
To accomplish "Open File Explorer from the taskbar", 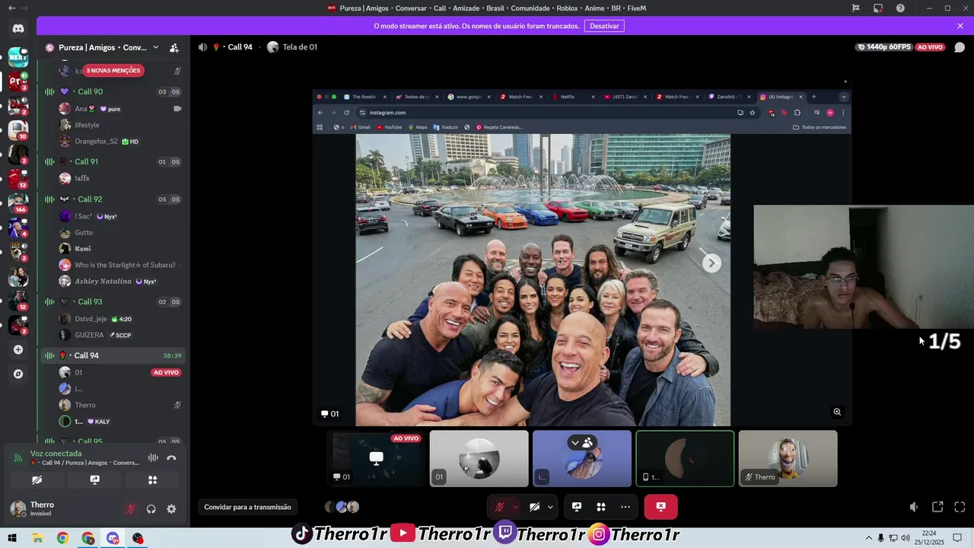I will [x=37, y=538].
